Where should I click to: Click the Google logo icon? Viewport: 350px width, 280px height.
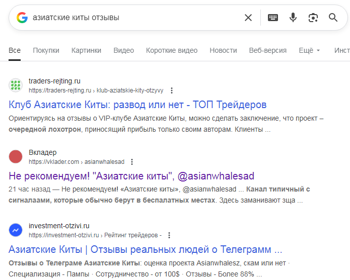click(22, 18)
